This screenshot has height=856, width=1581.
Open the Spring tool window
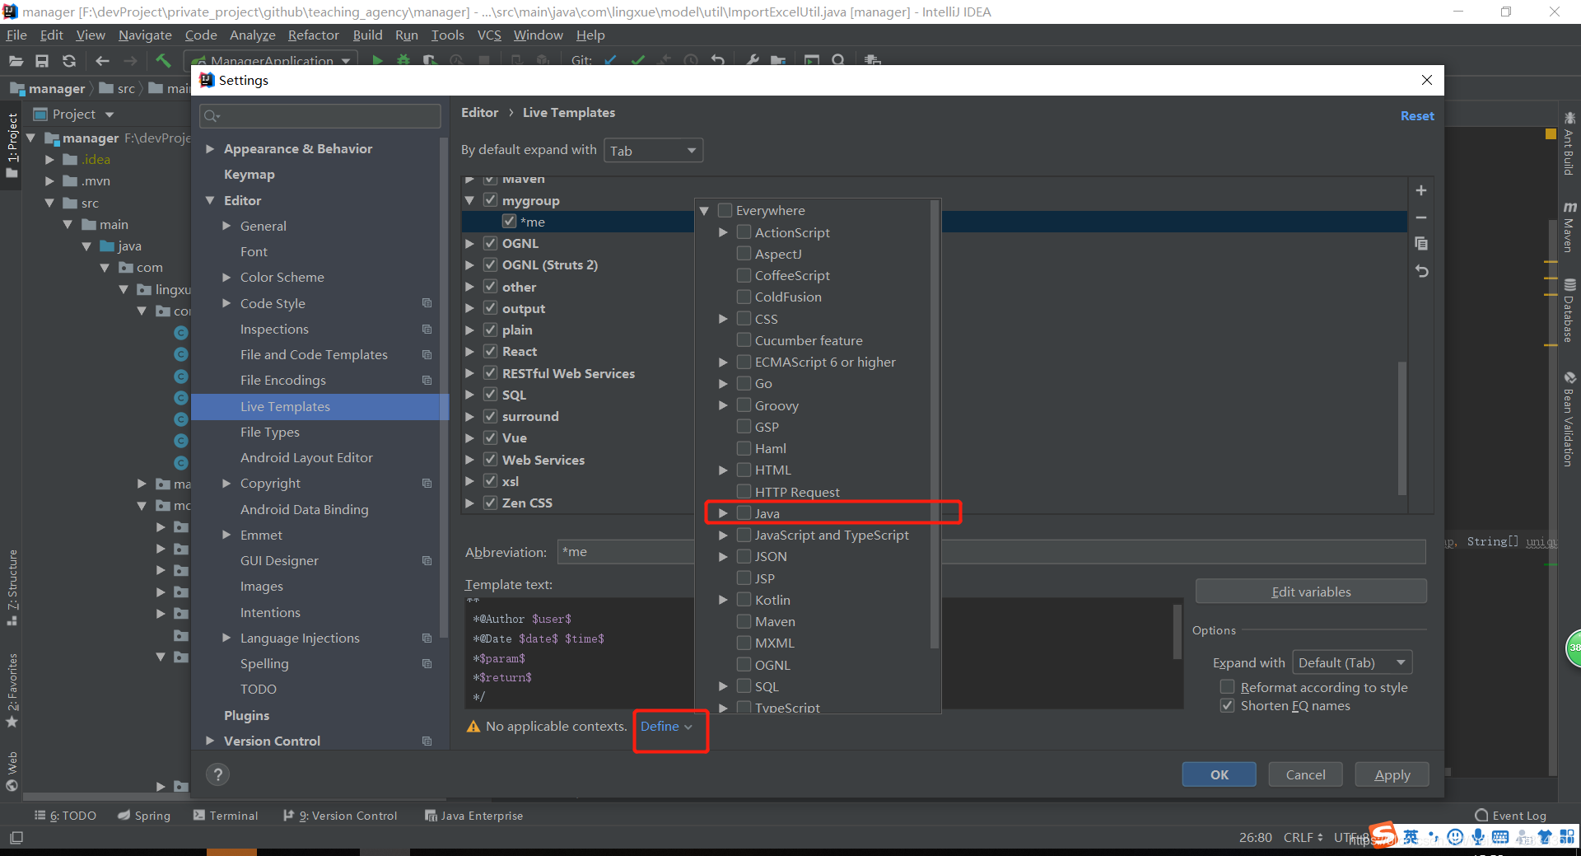[144, 816]
